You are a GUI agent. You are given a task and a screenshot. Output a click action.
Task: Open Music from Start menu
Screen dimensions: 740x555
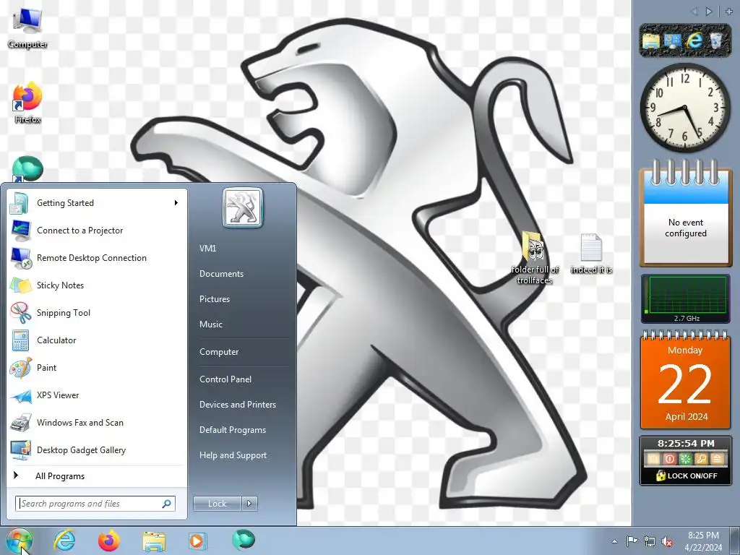[x=210, y=324]
